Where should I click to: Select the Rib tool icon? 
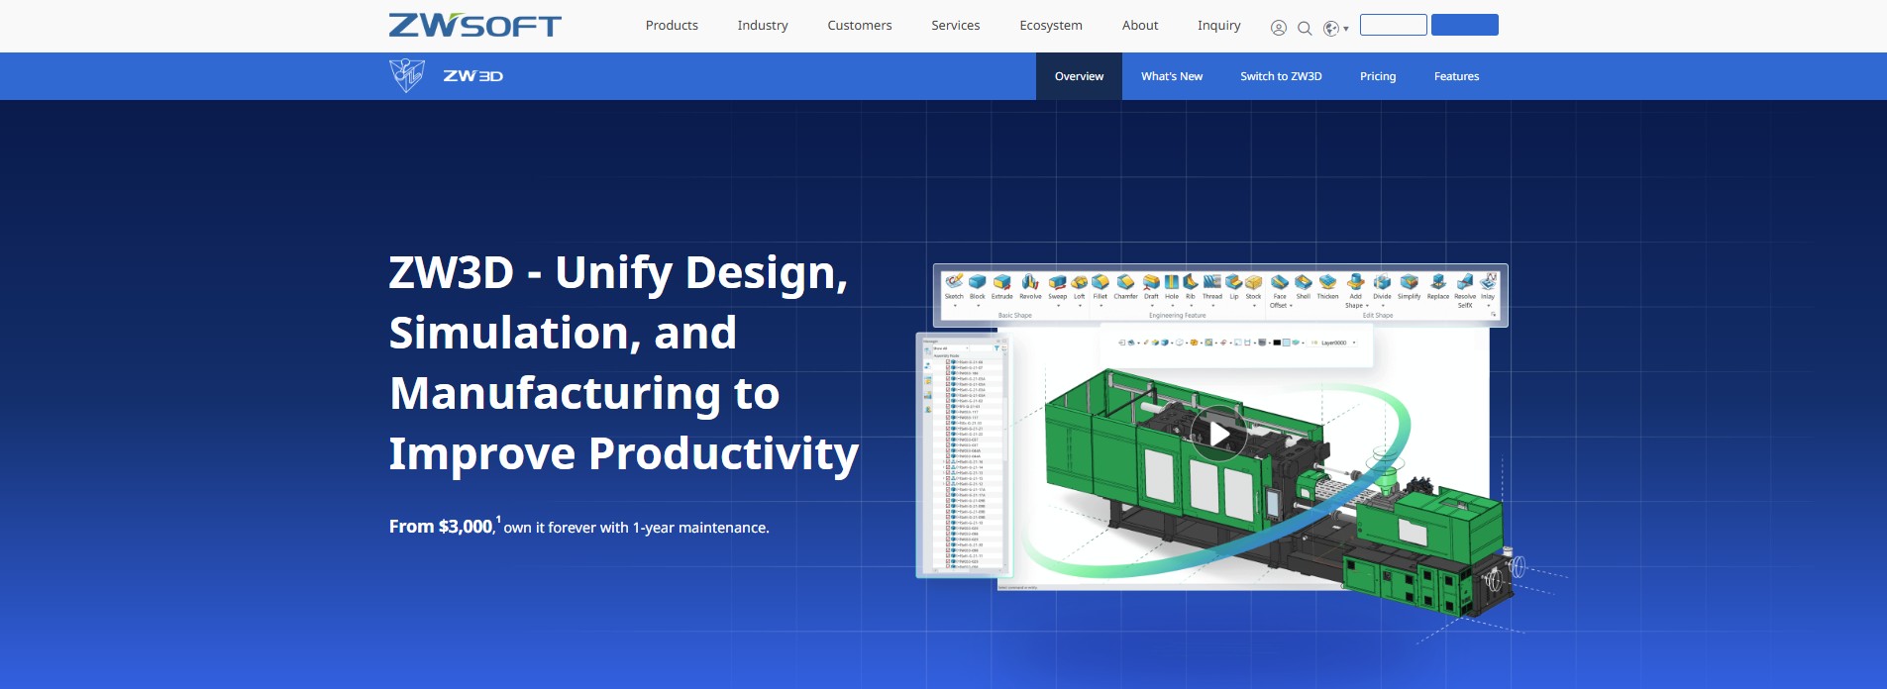pos(1191,282)
